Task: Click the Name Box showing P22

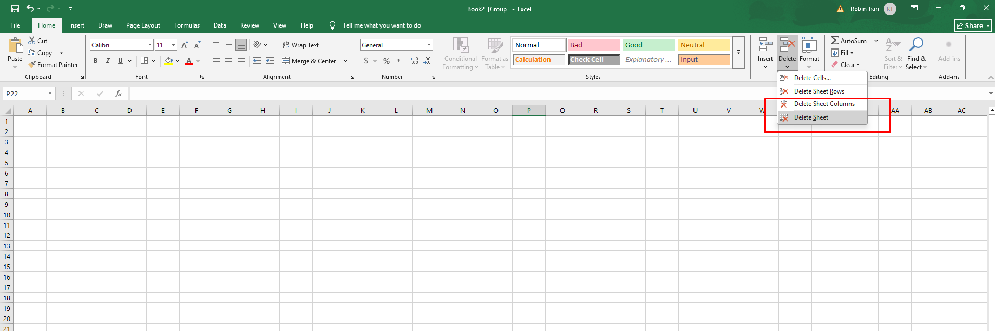Action: (25, 94)
